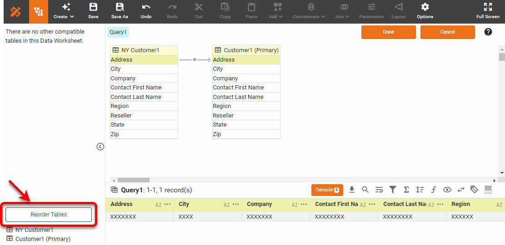Select the Query1 tab
505x245 pixels.
tap(118, 32)
